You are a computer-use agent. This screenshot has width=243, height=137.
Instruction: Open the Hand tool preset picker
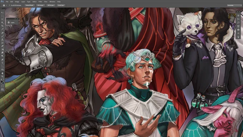(6, 5)
